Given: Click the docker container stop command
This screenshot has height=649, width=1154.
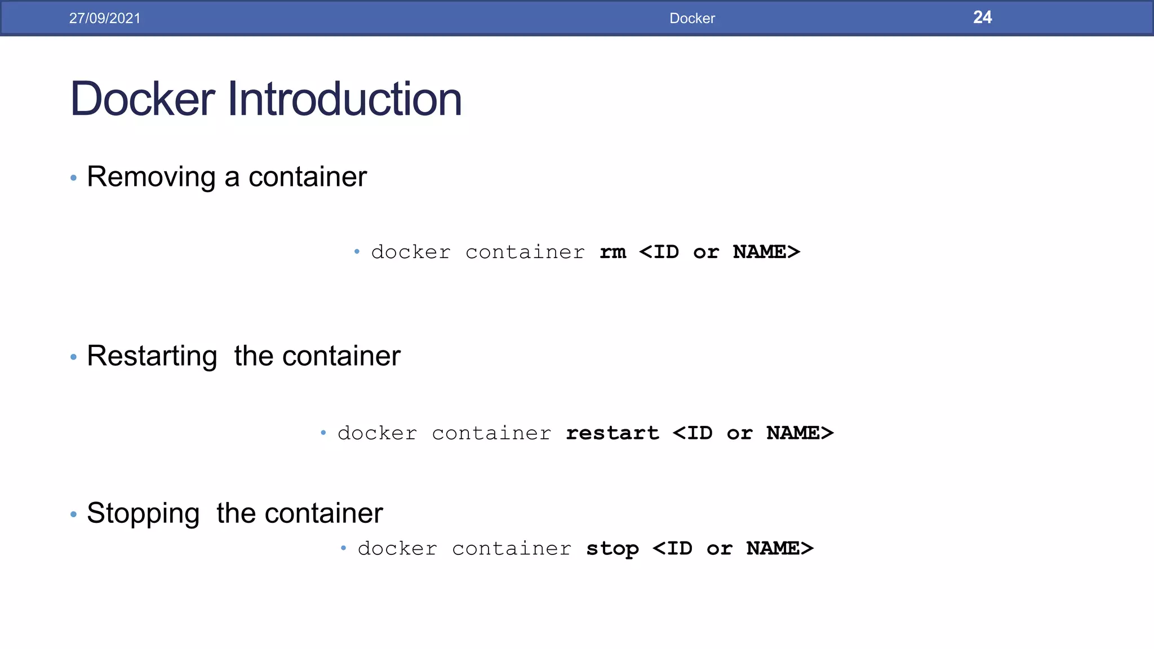Looking at the screenshot, I should point(585,549).
